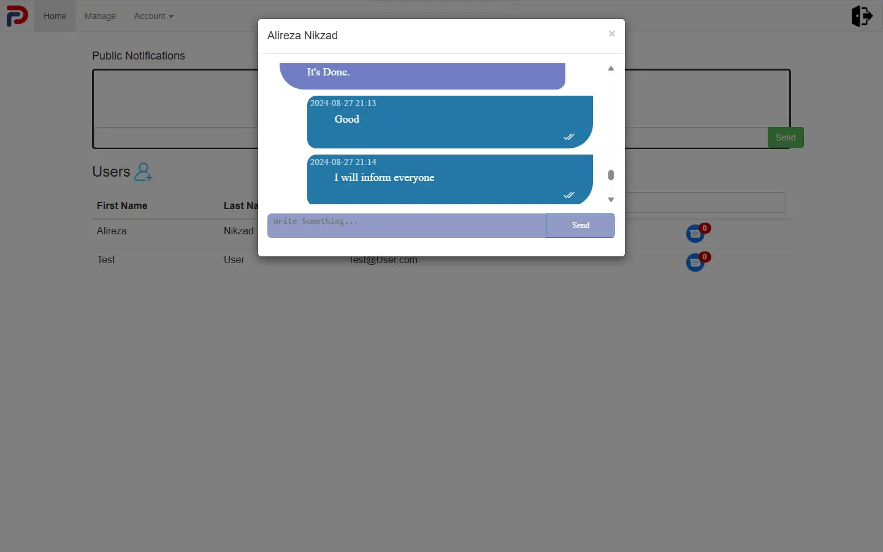Click double-check receipt on "Good" message

coord(569,137)
